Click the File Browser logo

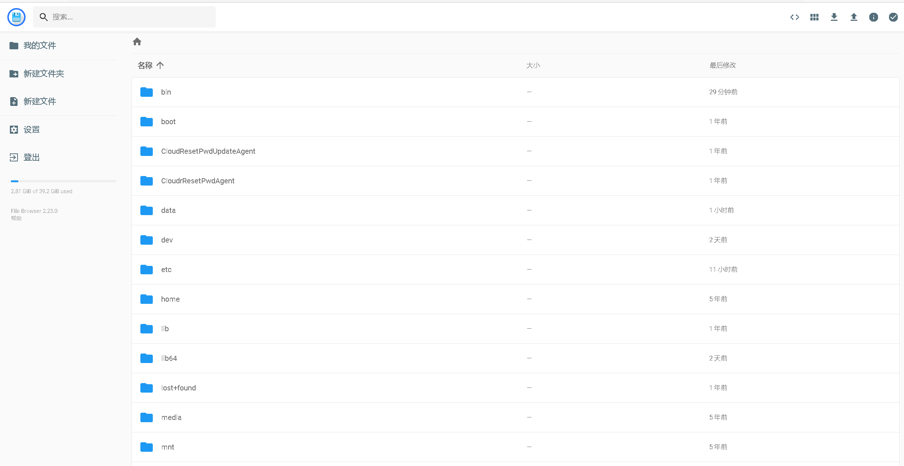16,17
